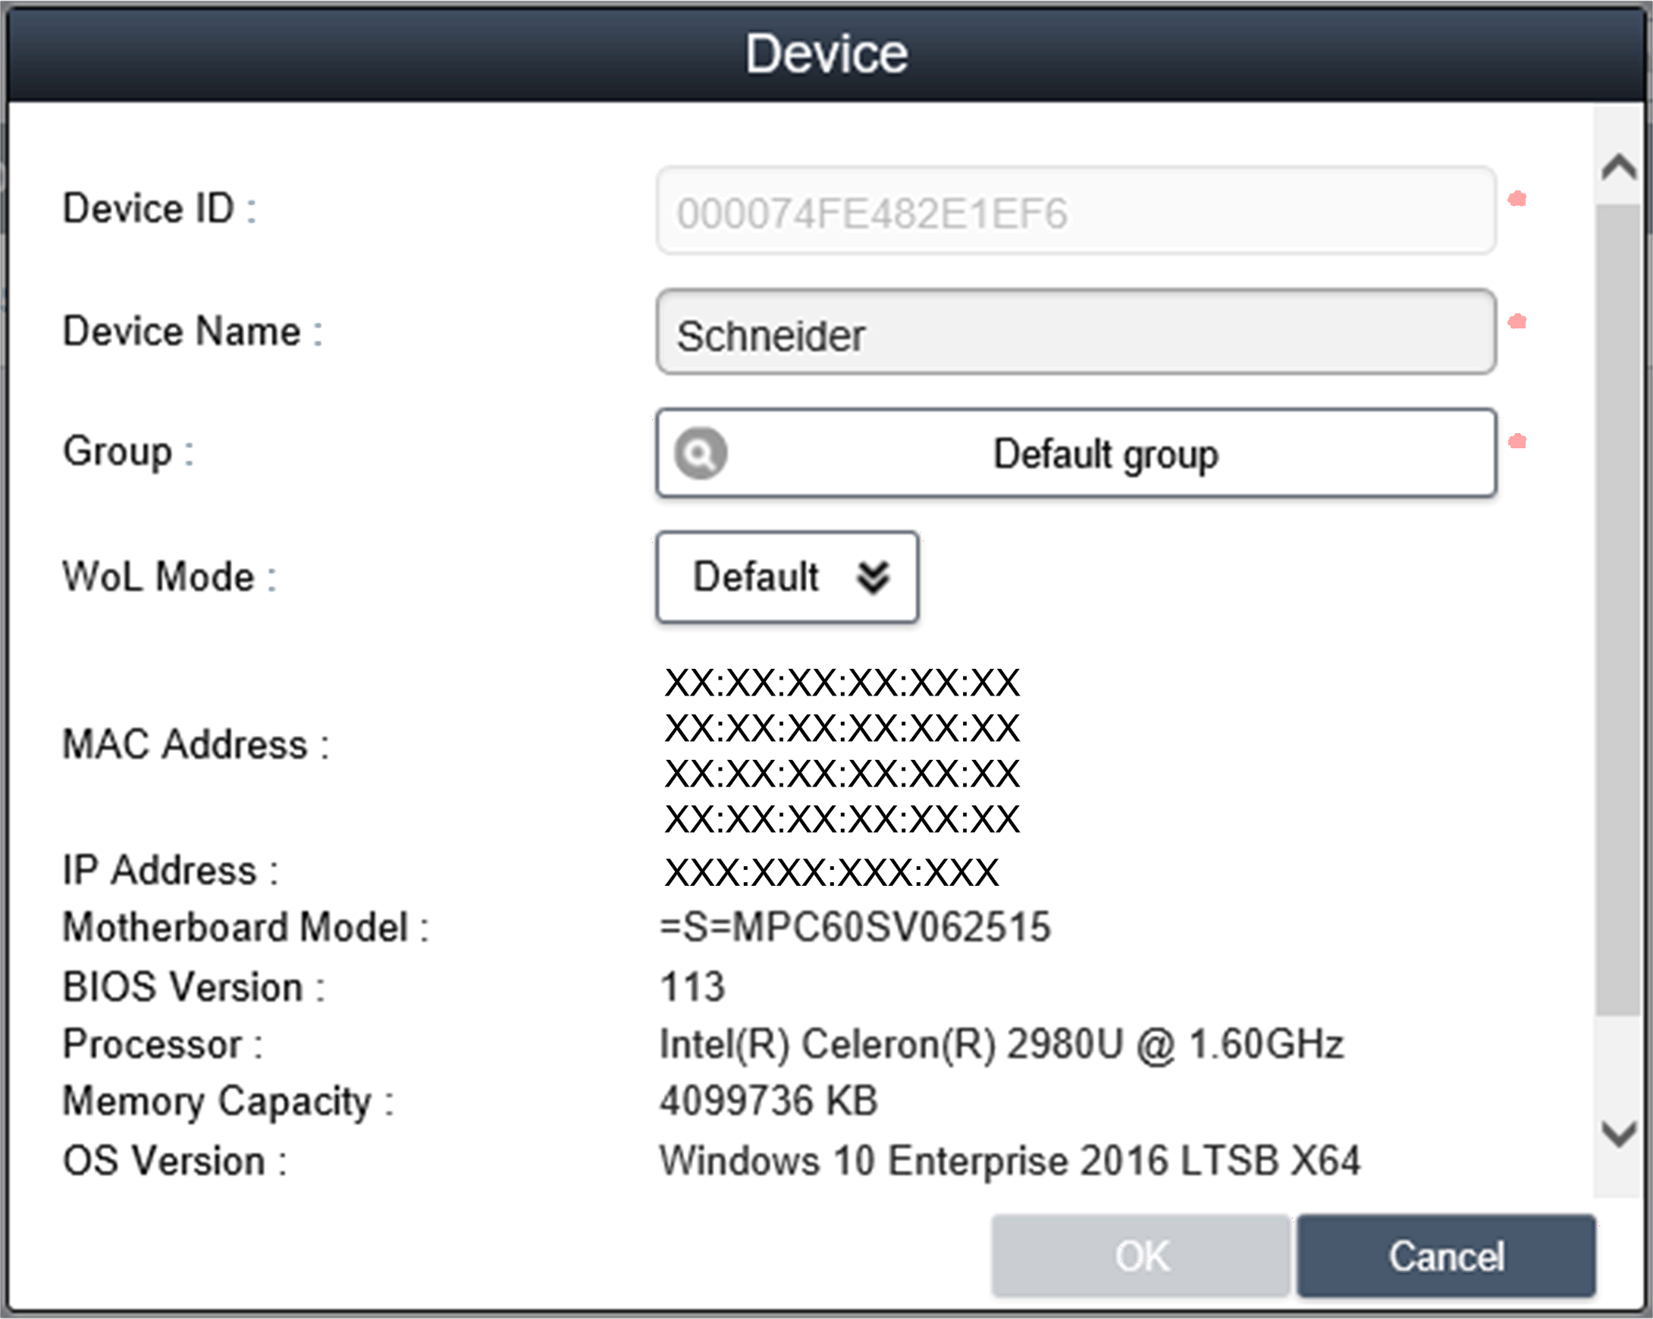Click the first MAC address entry
The image size is (1653, 1319).
[x=842, y=683]
